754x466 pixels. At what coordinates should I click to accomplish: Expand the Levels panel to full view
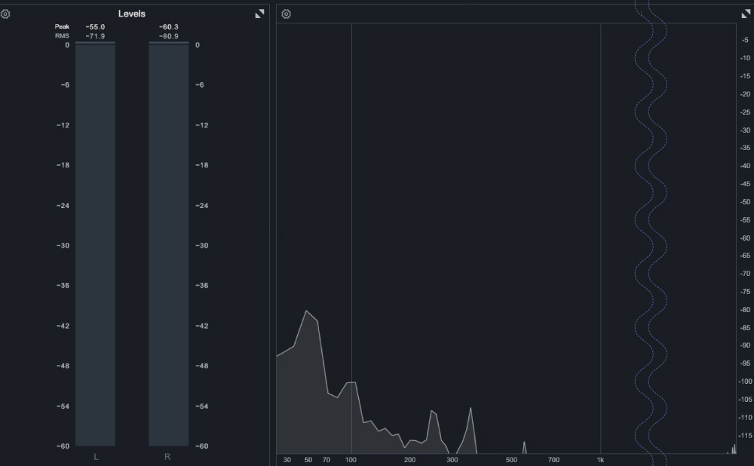259,14
